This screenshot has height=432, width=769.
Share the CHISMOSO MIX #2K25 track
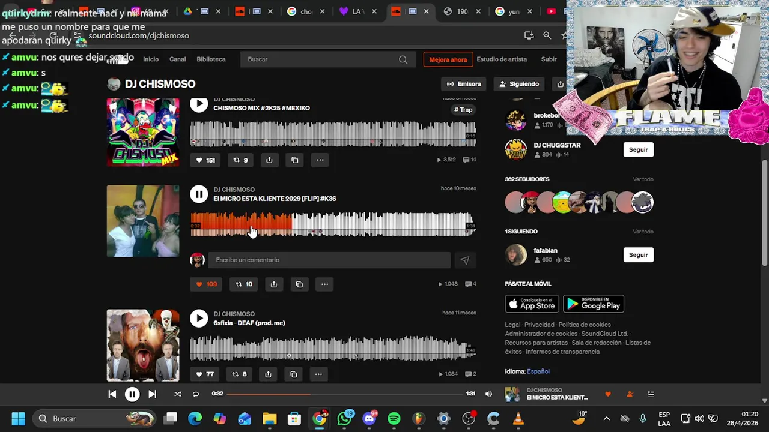pos(269,160)
